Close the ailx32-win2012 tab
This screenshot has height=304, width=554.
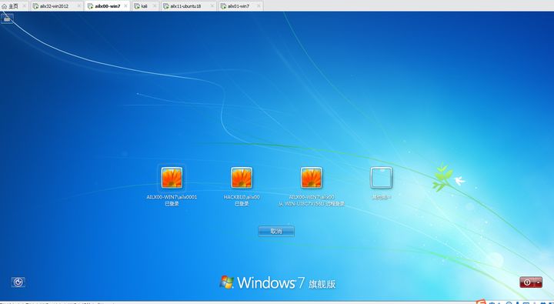(78, 6)
